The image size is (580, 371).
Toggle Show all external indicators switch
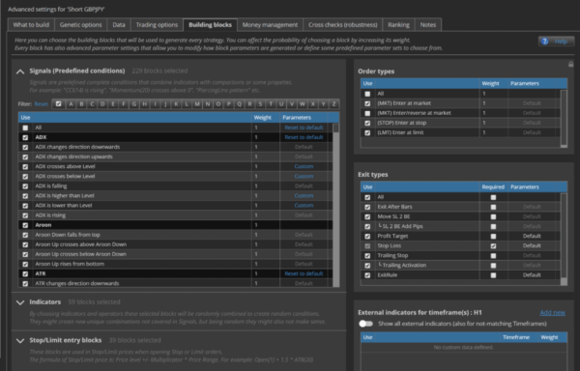click(x=365, y=324)
